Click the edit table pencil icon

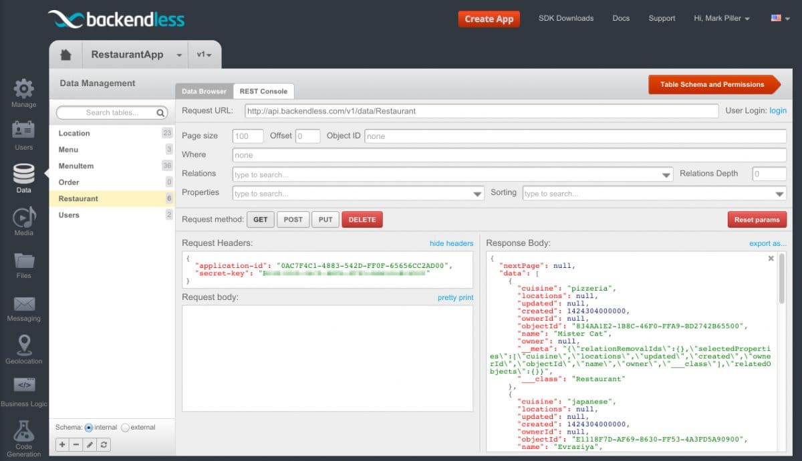pos(90,444)
